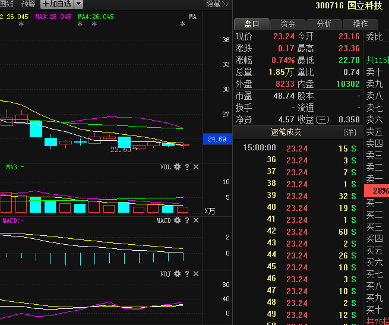
Task: Open KDJ indicator help question mark
Action: point(187,274)
